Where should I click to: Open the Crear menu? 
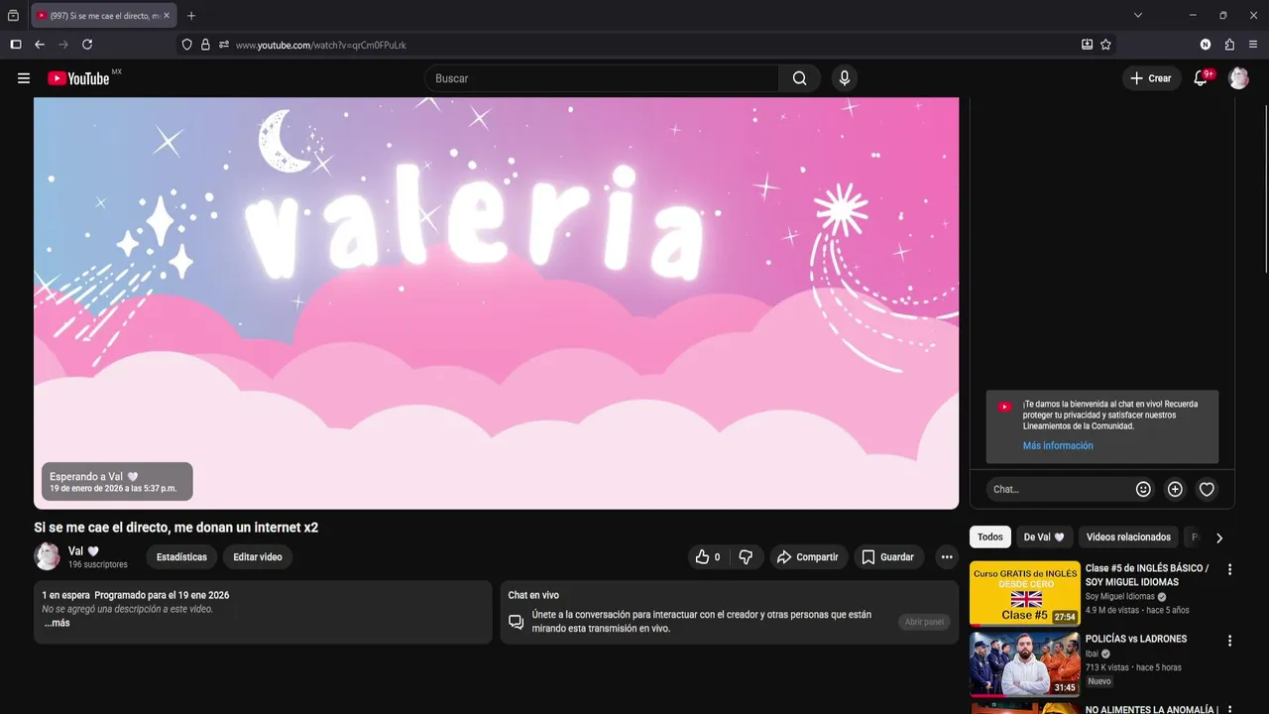click(x=1152, y=78)
